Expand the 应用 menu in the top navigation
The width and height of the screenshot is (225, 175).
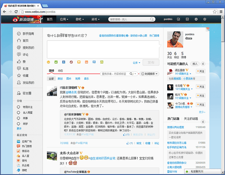tap(64, 19)
